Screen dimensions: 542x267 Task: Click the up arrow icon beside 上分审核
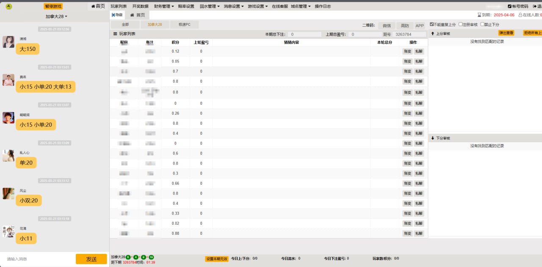point(433,33)
